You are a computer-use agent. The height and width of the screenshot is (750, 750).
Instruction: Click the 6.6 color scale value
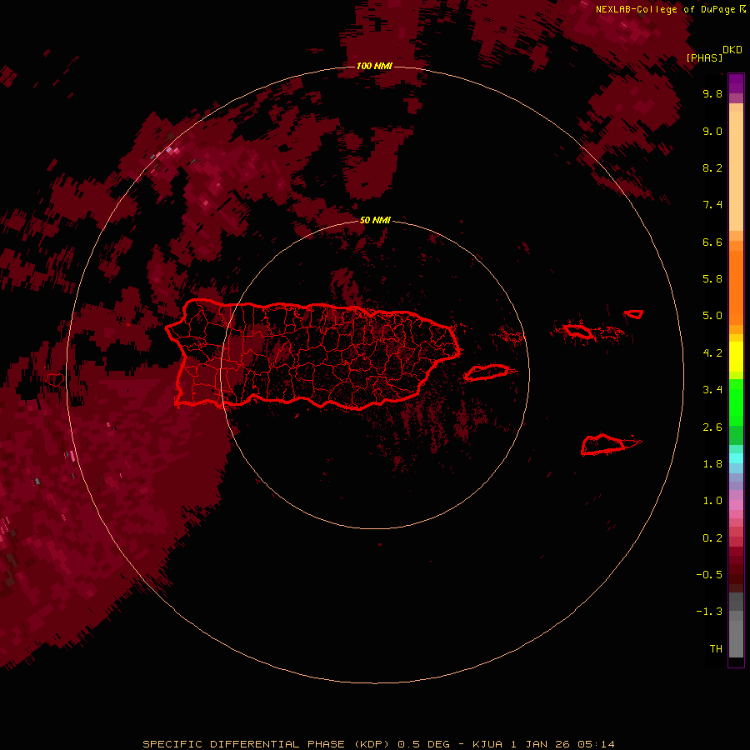pos(712,242)
